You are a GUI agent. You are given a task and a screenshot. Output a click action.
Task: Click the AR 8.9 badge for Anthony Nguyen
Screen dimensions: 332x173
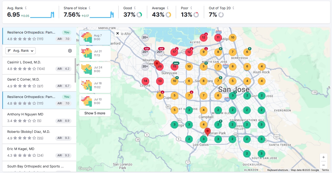click(64, 121)
